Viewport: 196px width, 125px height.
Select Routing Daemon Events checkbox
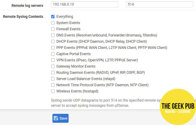tap(53, 72)
